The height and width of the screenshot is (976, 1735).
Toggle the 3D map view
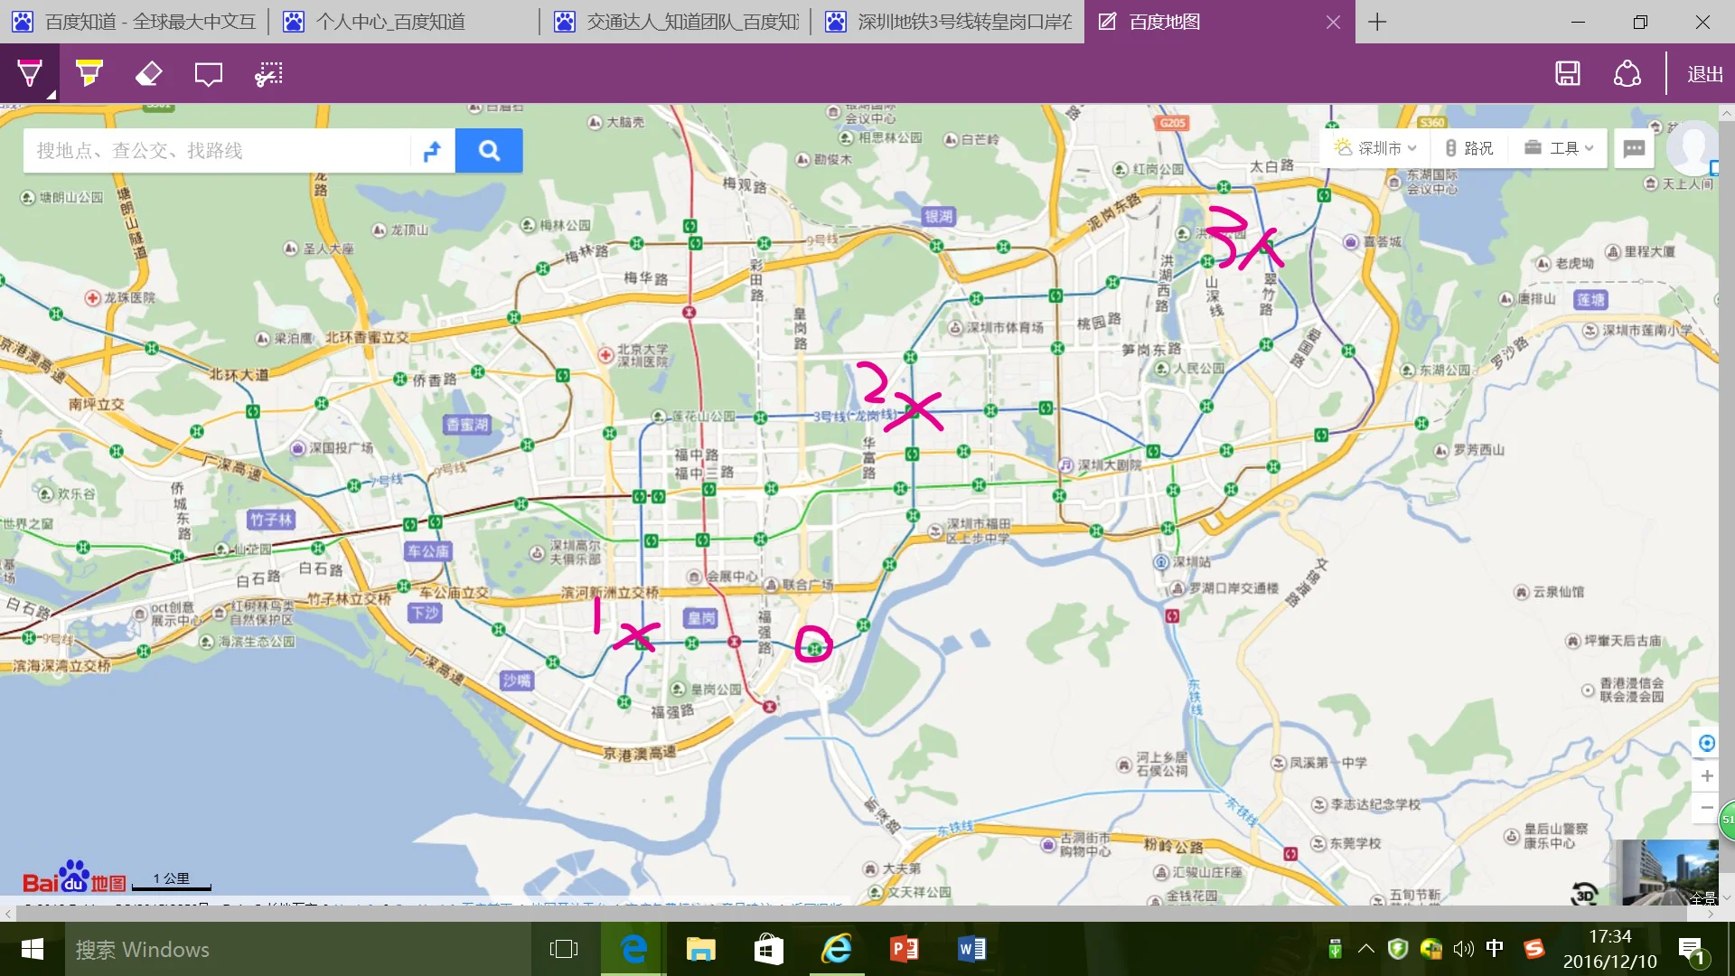click(1584, 895)
